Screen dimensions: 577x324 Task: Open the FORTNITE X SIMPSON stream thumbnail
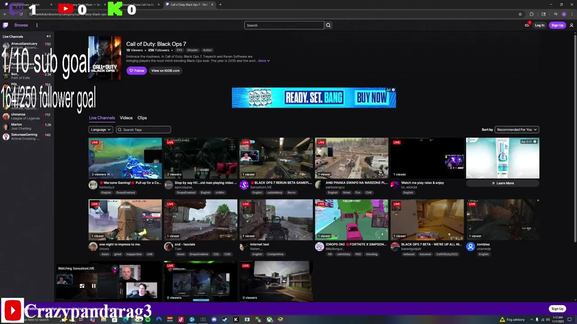tap(352, 220)
